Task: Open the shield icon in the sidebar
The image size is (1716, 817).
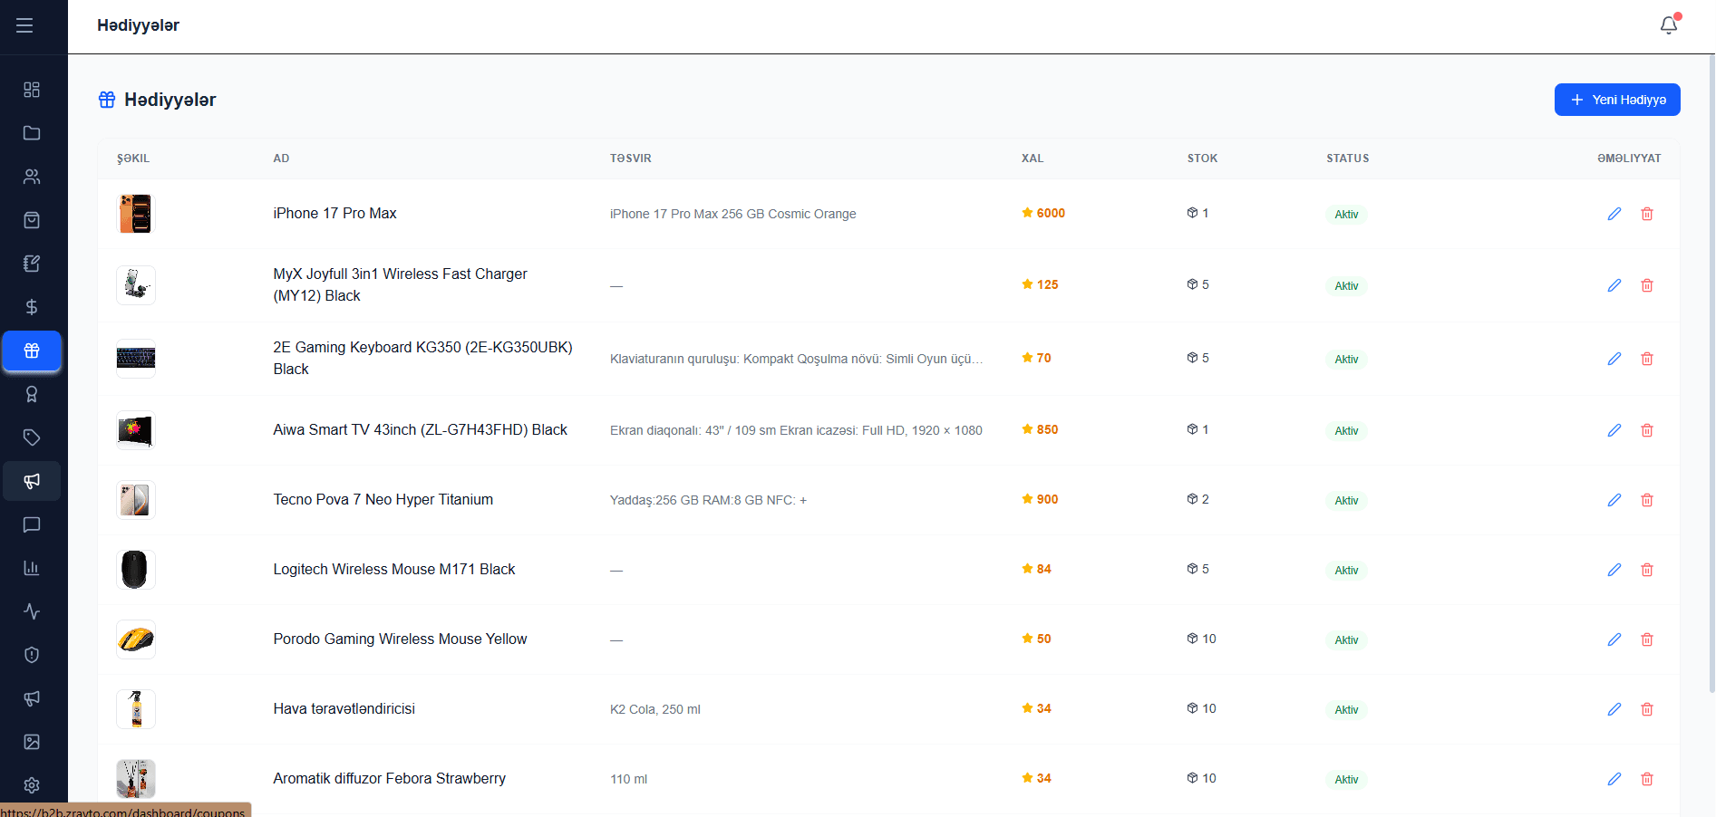Action: point(32,655)
